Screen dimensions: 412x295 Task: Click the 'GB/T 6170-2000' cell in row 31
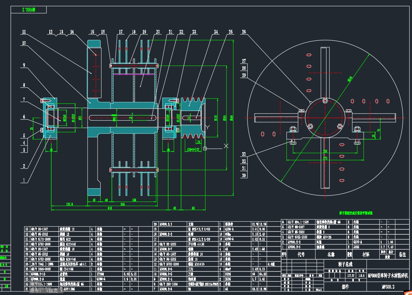(x=44, y=239)
